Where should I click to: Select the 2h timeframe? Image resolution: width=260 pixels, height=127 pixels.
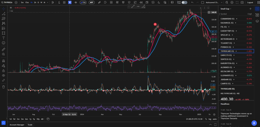pos(35,3)
